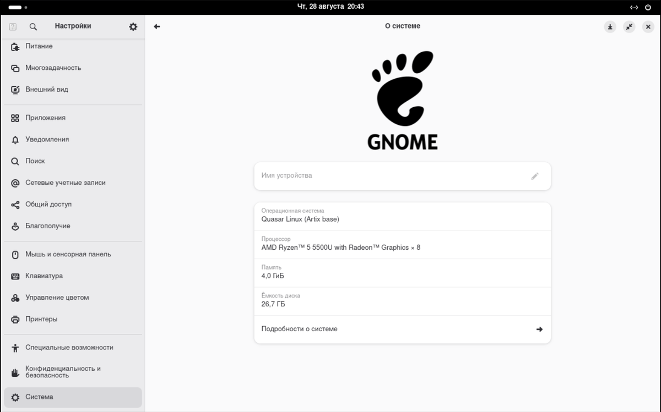661x412 pixels.
Task: Open Клавиатура via the keyboard icon
Action: click(x=15, y=276)
